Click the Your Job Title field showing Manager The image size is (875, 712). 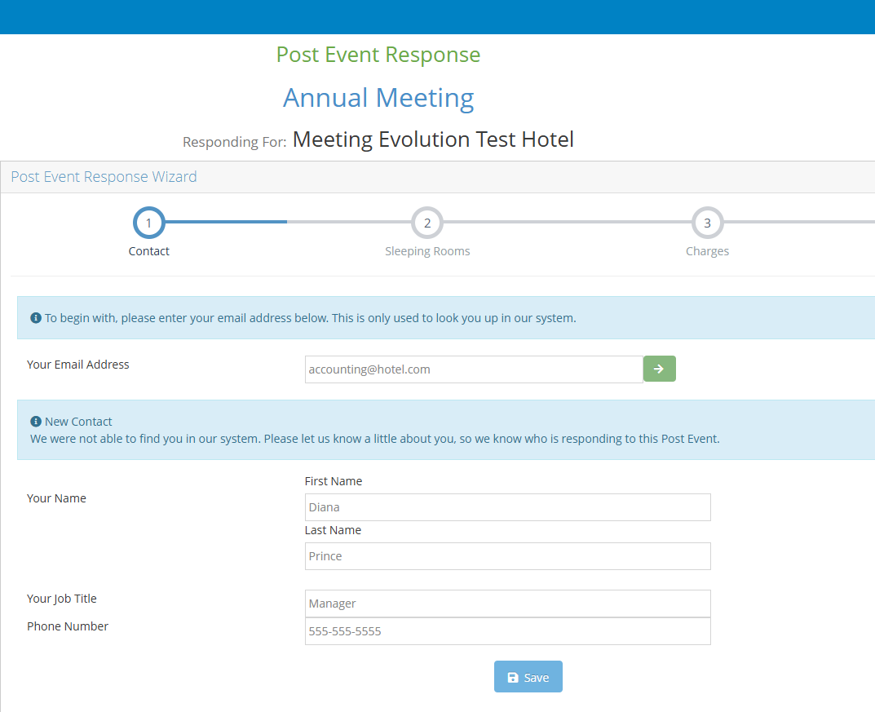(x=507, y=603)
